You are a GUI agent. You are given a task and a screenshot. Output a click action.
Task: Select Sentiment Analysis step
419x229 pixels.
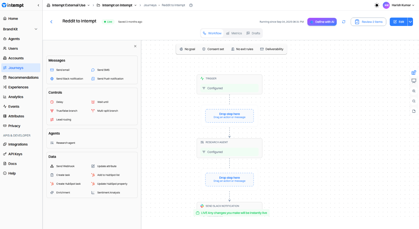pos(106,193)
